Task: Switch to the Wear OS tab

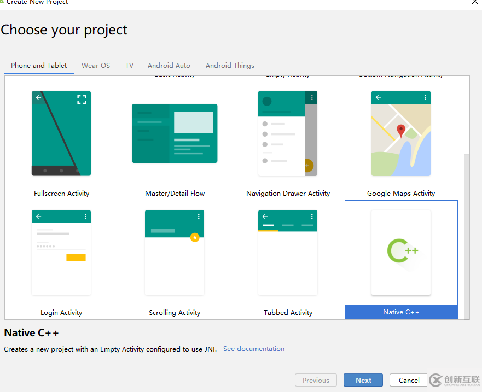Action: [x=96, y=66]
